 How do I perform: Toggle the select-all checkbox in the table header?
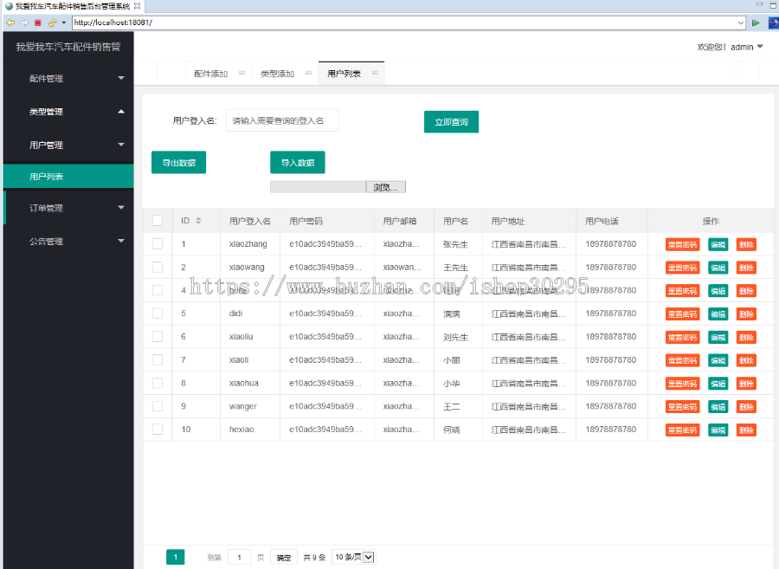pos(157,220)
